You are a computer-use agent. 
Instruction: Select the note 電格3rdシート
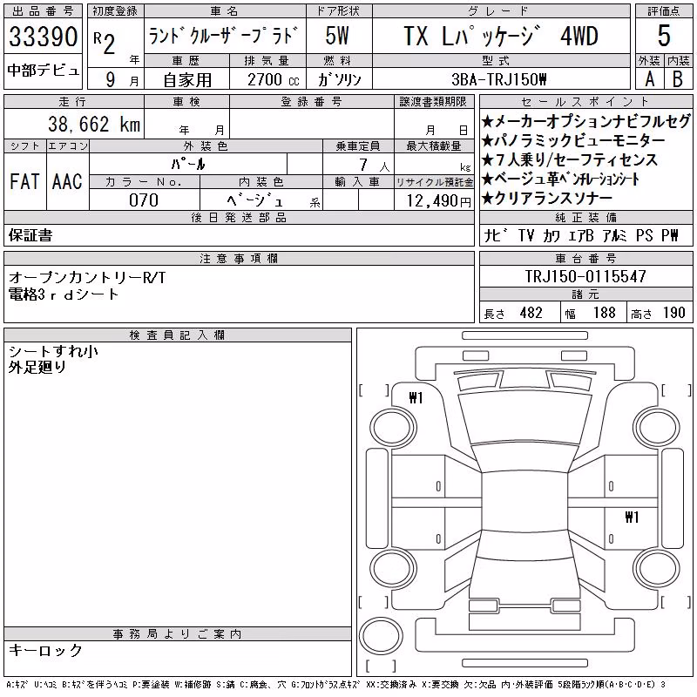click(x=64, y=294)
